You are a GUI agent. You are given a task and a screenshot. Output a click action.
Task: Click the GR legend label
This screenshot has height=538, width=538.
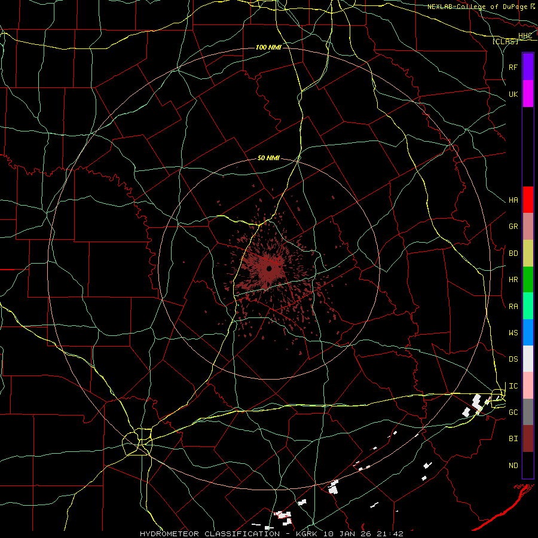(513, 227)
